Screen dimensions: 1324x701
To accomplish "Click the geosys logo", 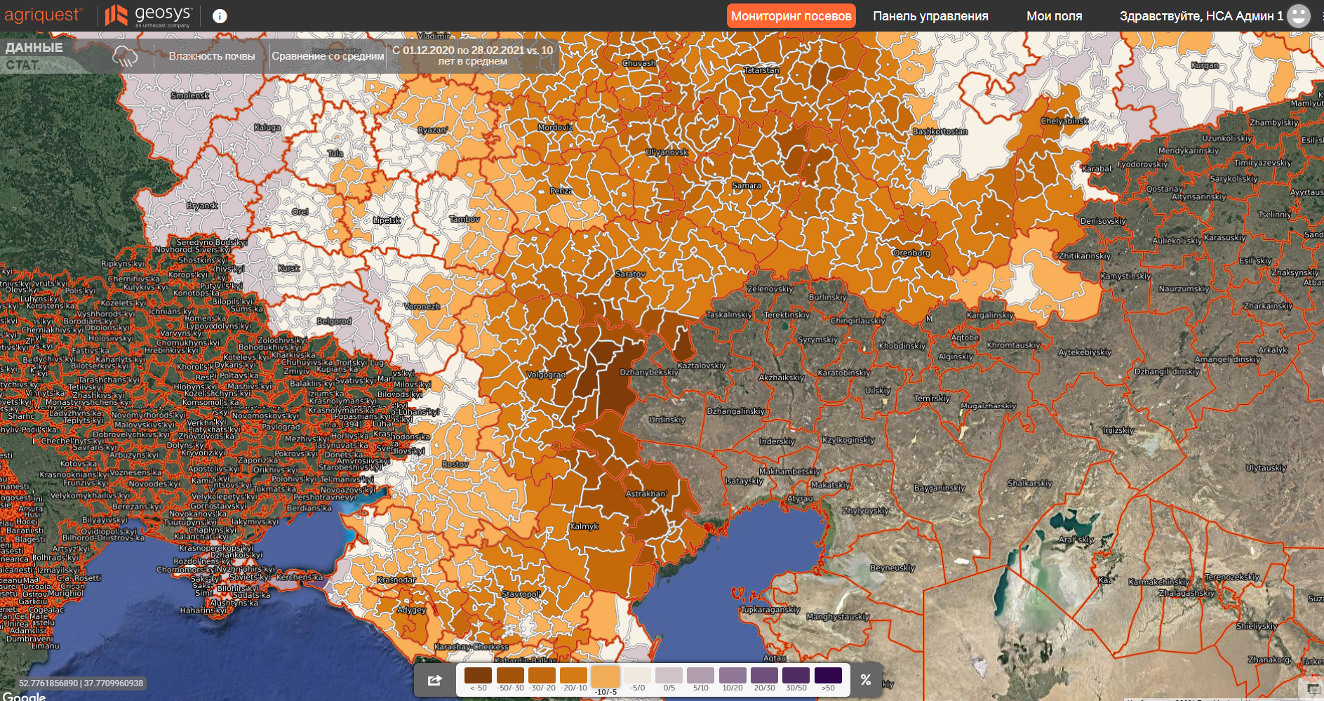I will pos(148,15).
